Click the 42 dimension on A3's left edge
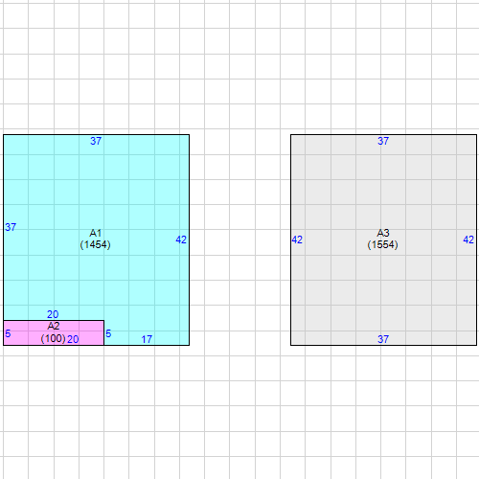This screenshot has width=479, height=479. pyautogui.click(x=297, y=239)
